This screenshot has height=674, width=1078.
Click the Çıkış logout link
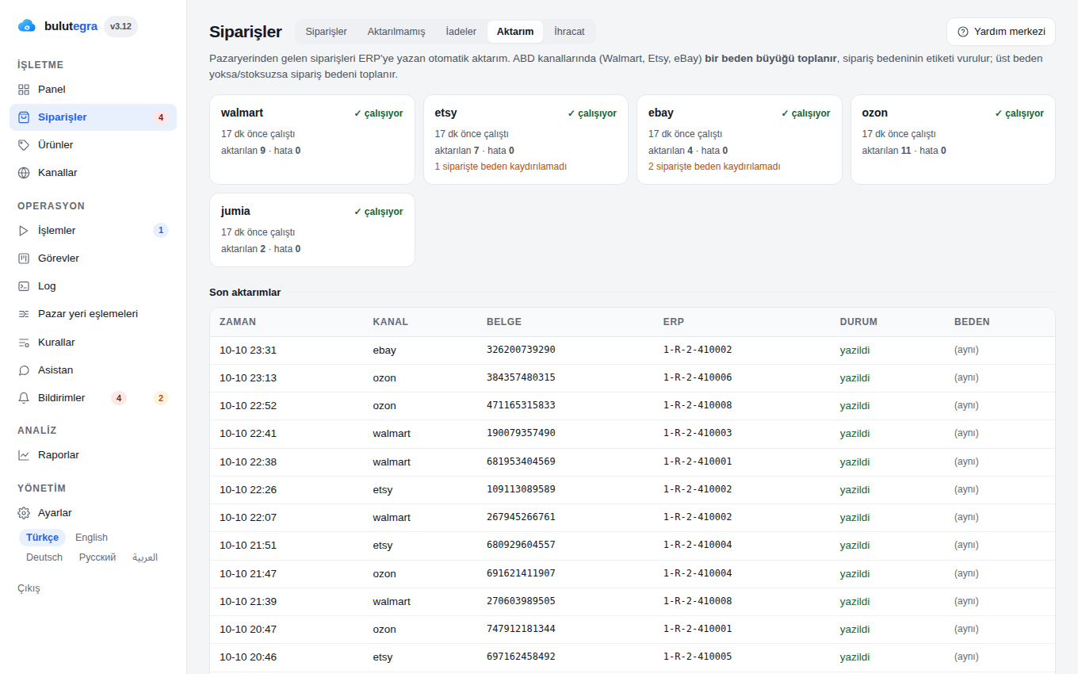[29, 588]
